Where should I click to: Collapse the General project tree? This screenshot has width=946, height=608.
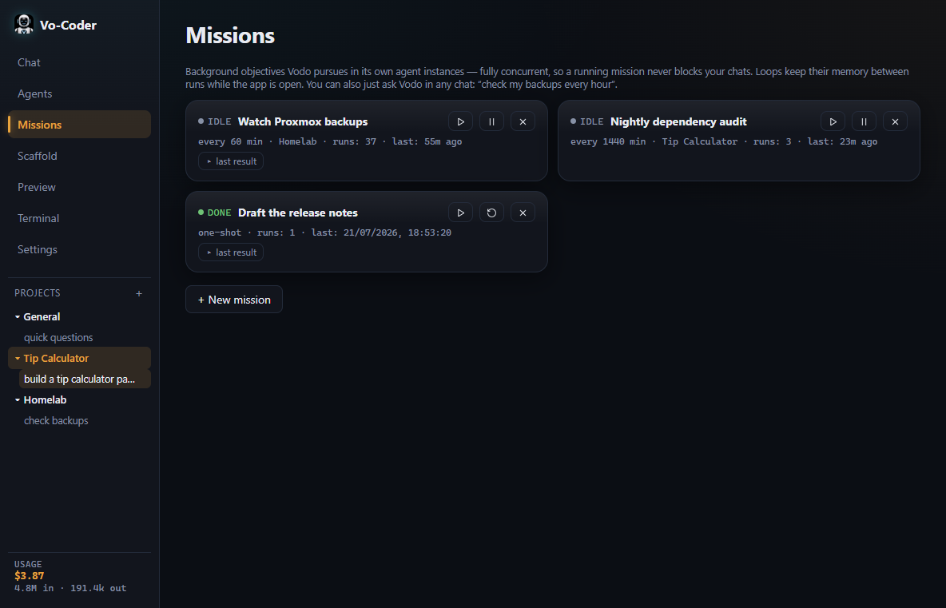18,317
